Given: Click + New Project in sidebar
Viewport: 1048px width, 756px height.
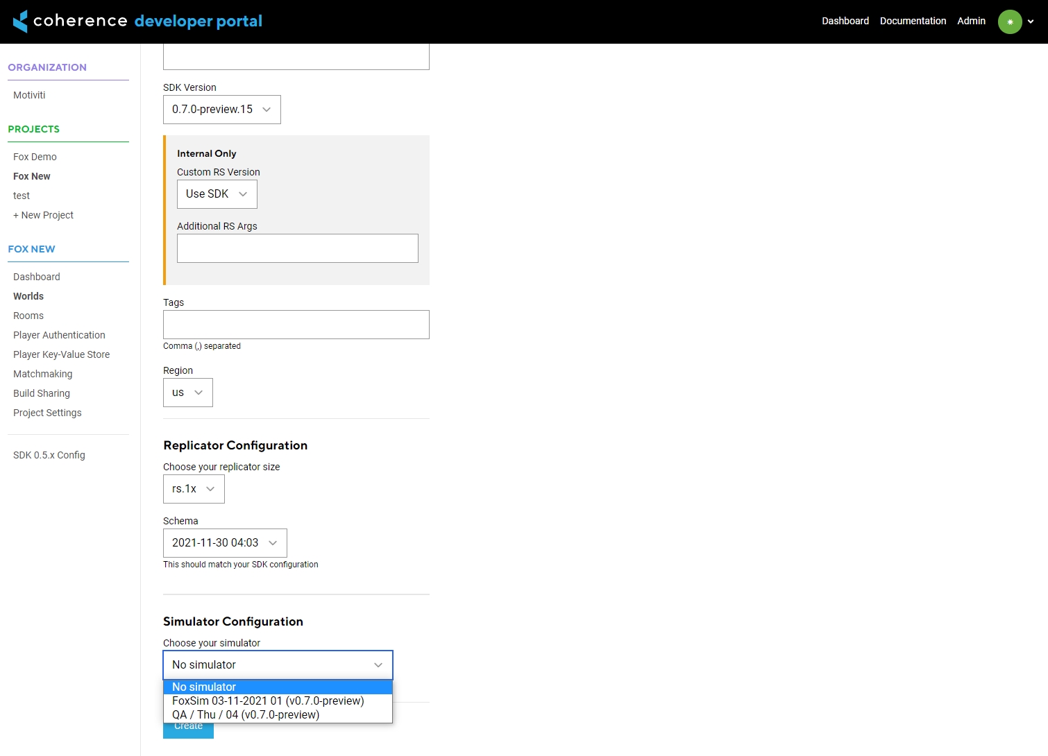Looking at the screenshot, I should pyautogui.click(x=43, y=215).
